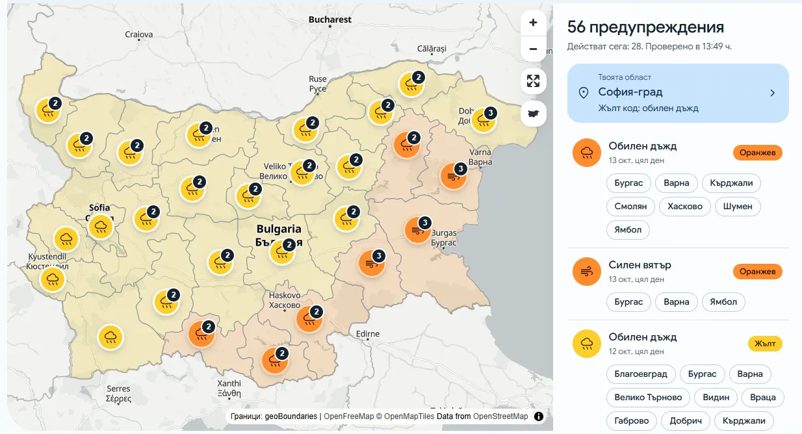
Task: Open the orange wind marker beside Burgas
Action: (417, 231)
